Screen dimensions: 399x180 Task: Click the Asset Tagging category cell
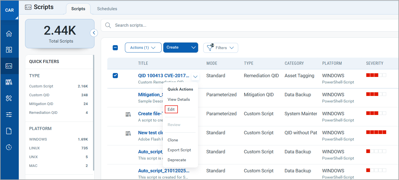click(299, 76)
